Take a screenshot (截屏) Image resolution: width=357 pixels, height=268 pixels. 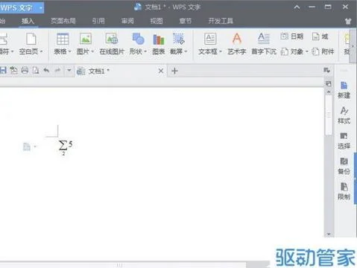tap(178, 44)
